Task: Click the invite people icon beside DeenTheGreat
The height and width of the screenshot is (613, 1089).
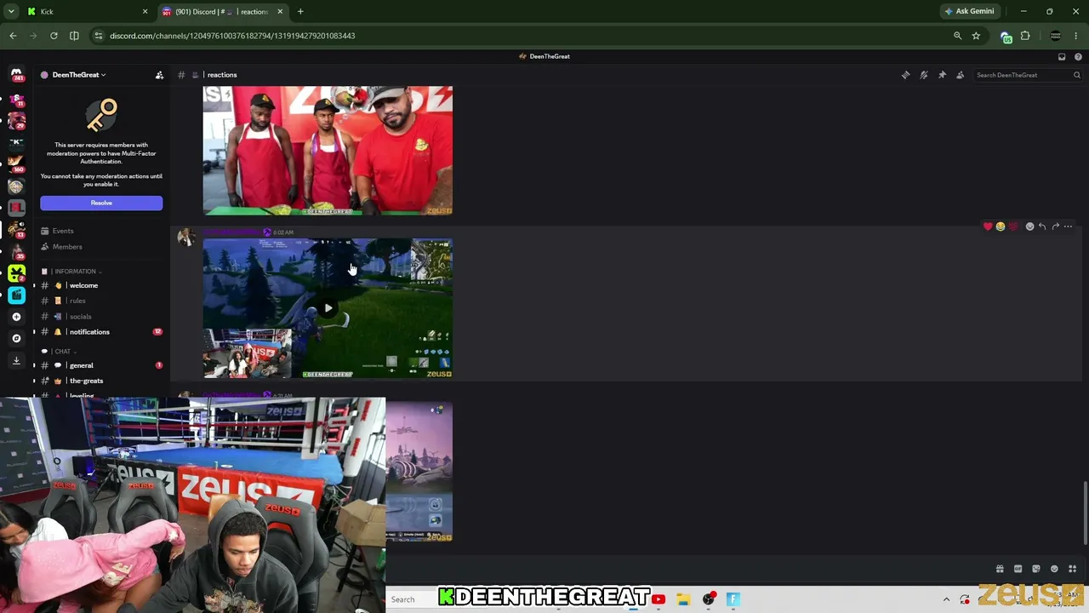Action: pos(159,75)
